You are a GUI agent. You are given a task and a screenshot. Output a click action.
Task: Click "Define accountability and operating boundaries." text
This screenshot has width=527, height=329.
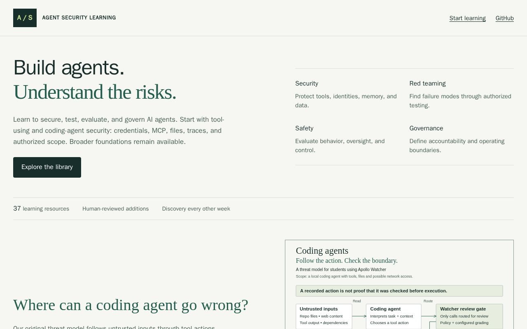[457, 146]
